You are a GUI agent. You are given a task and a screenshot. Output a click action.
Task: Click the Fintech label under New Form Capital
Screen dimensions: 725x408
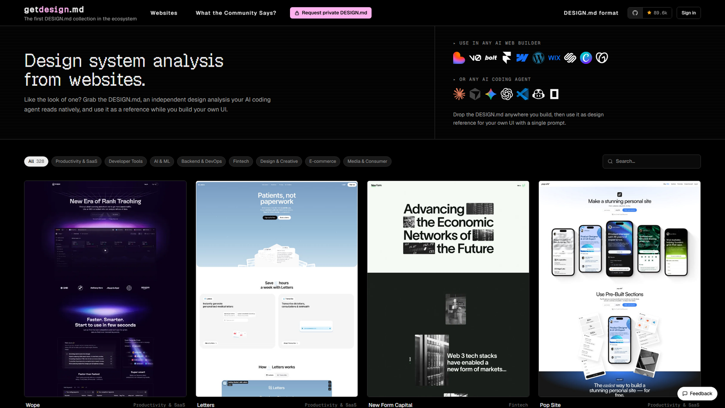(518, 405)
